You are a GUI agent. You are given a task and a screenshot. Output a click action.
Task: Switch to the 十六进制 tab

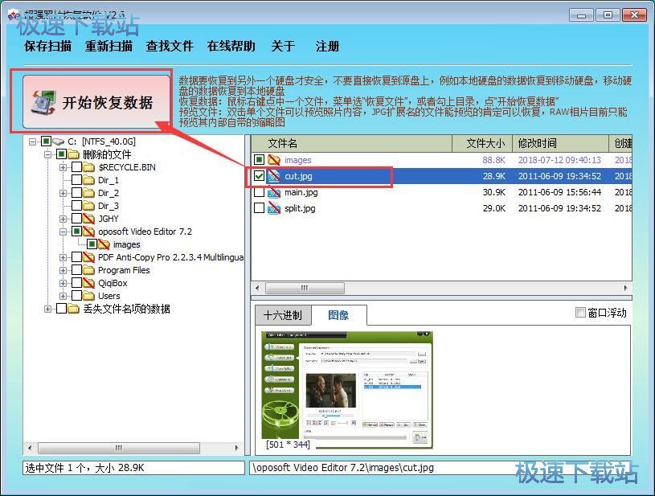click(x=283, y=315)
